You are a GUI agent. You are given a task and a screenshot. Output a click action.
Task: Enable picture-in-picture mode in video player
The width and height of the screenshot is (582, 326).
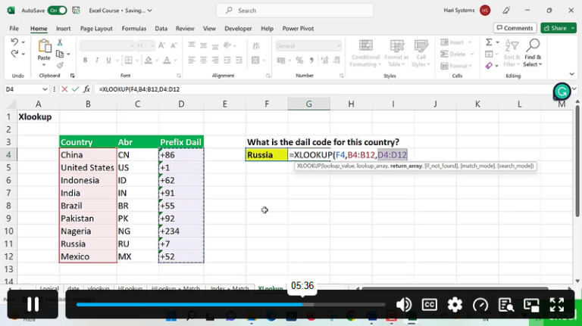click(531, 305)
